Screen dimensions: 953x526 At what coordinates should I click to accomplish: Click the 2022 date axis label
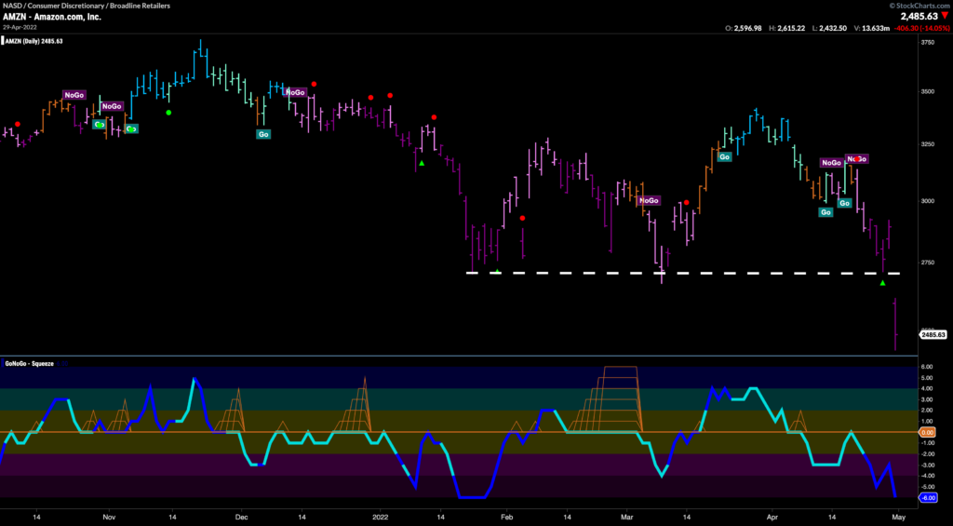(381, 517)
